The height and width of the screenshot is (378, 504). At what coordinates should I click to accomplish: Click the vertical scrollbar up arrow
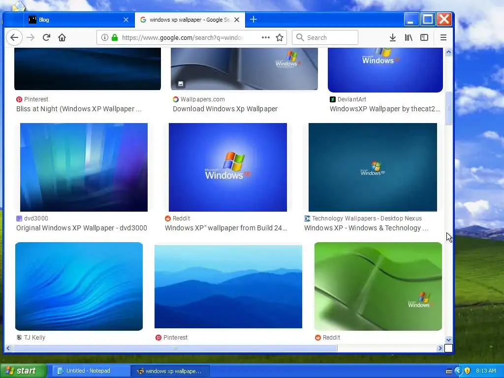click(448, 52)
